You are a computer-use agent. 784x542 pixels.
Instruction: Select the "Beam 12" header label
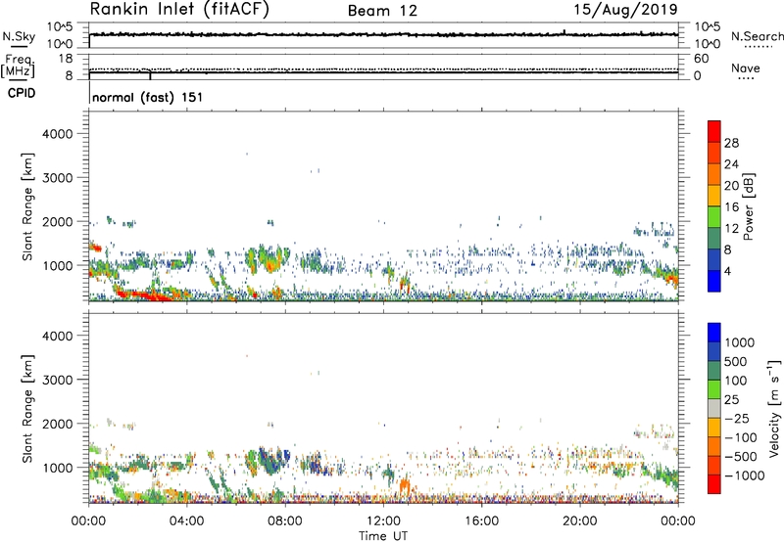[382, 11]
